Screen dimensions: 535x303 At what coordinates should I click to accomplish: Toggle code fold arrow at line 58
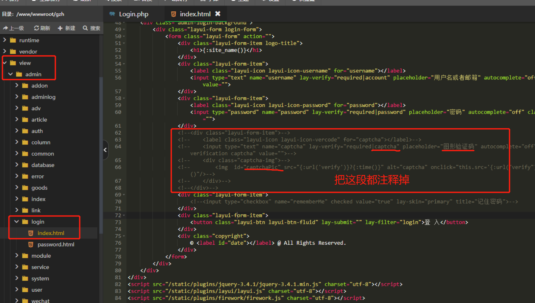click(124, 99)
